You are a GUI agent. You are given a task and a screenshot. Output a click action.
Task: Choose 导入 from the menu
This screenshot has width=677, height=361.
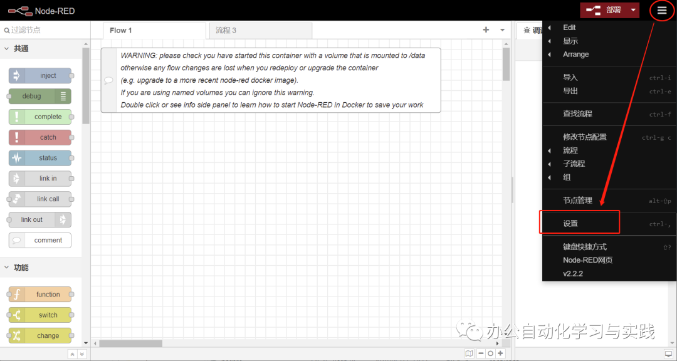(609, 77)
